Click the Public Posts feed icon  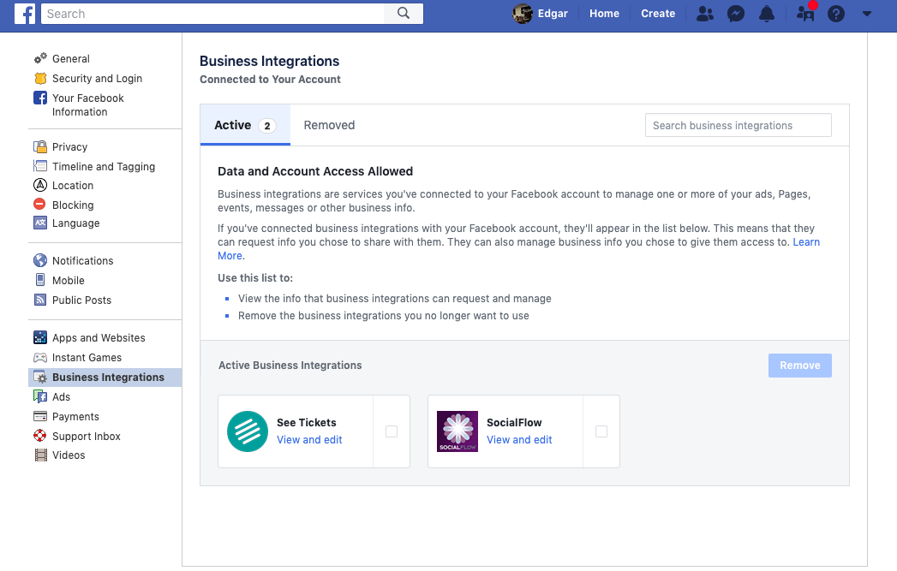click(40, 300)
